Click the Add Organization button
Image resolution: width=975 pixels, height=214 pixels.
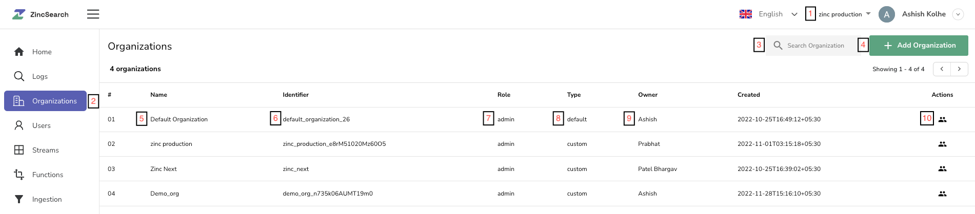coord(919,46)
